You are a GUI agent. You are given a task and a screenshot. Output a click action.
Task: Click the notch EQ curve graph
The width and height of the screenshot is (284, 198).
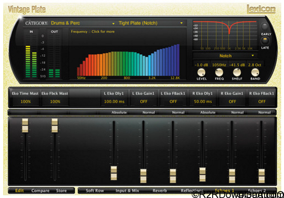click(x=225, y=35)
